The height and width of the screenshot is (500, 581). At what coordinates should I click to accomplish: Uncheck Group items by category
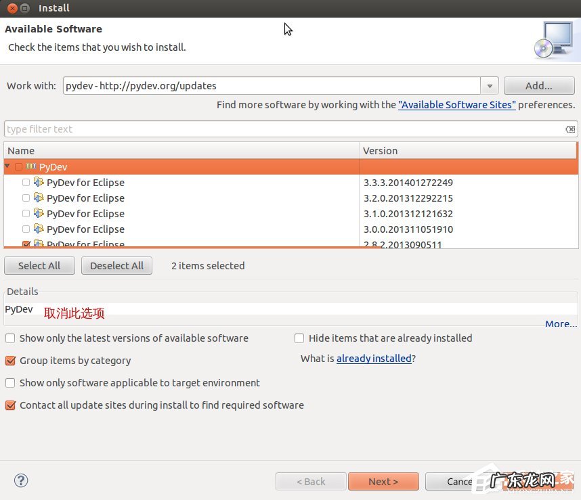tap(9, 361)
